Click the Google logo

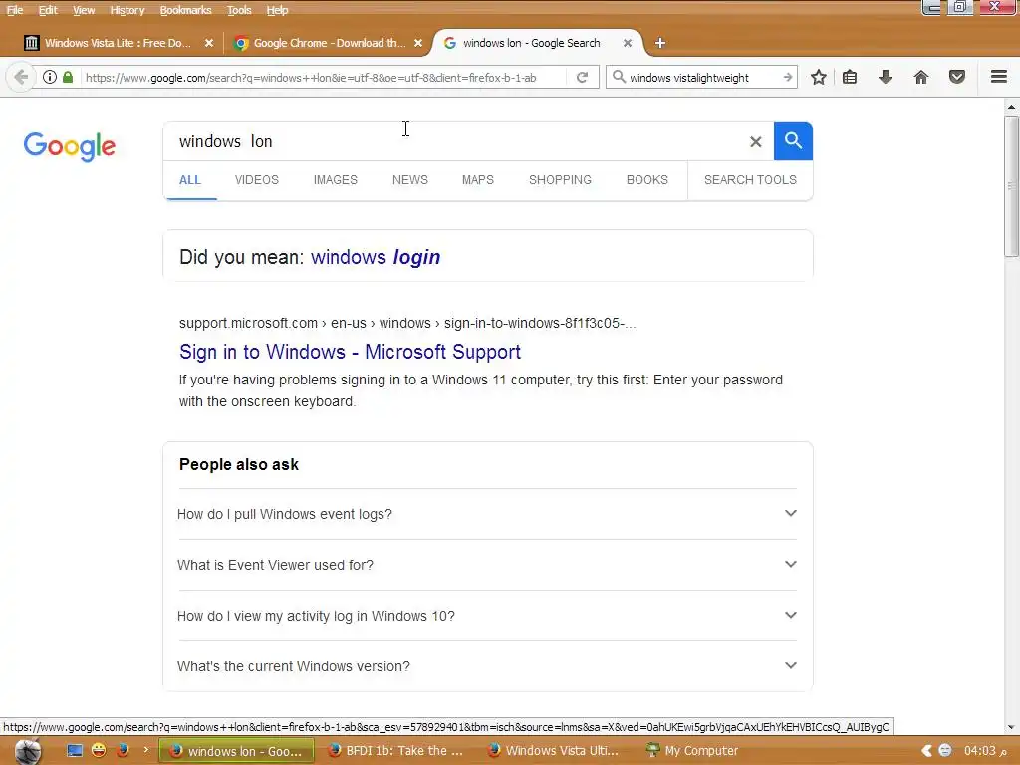[70, 146]
